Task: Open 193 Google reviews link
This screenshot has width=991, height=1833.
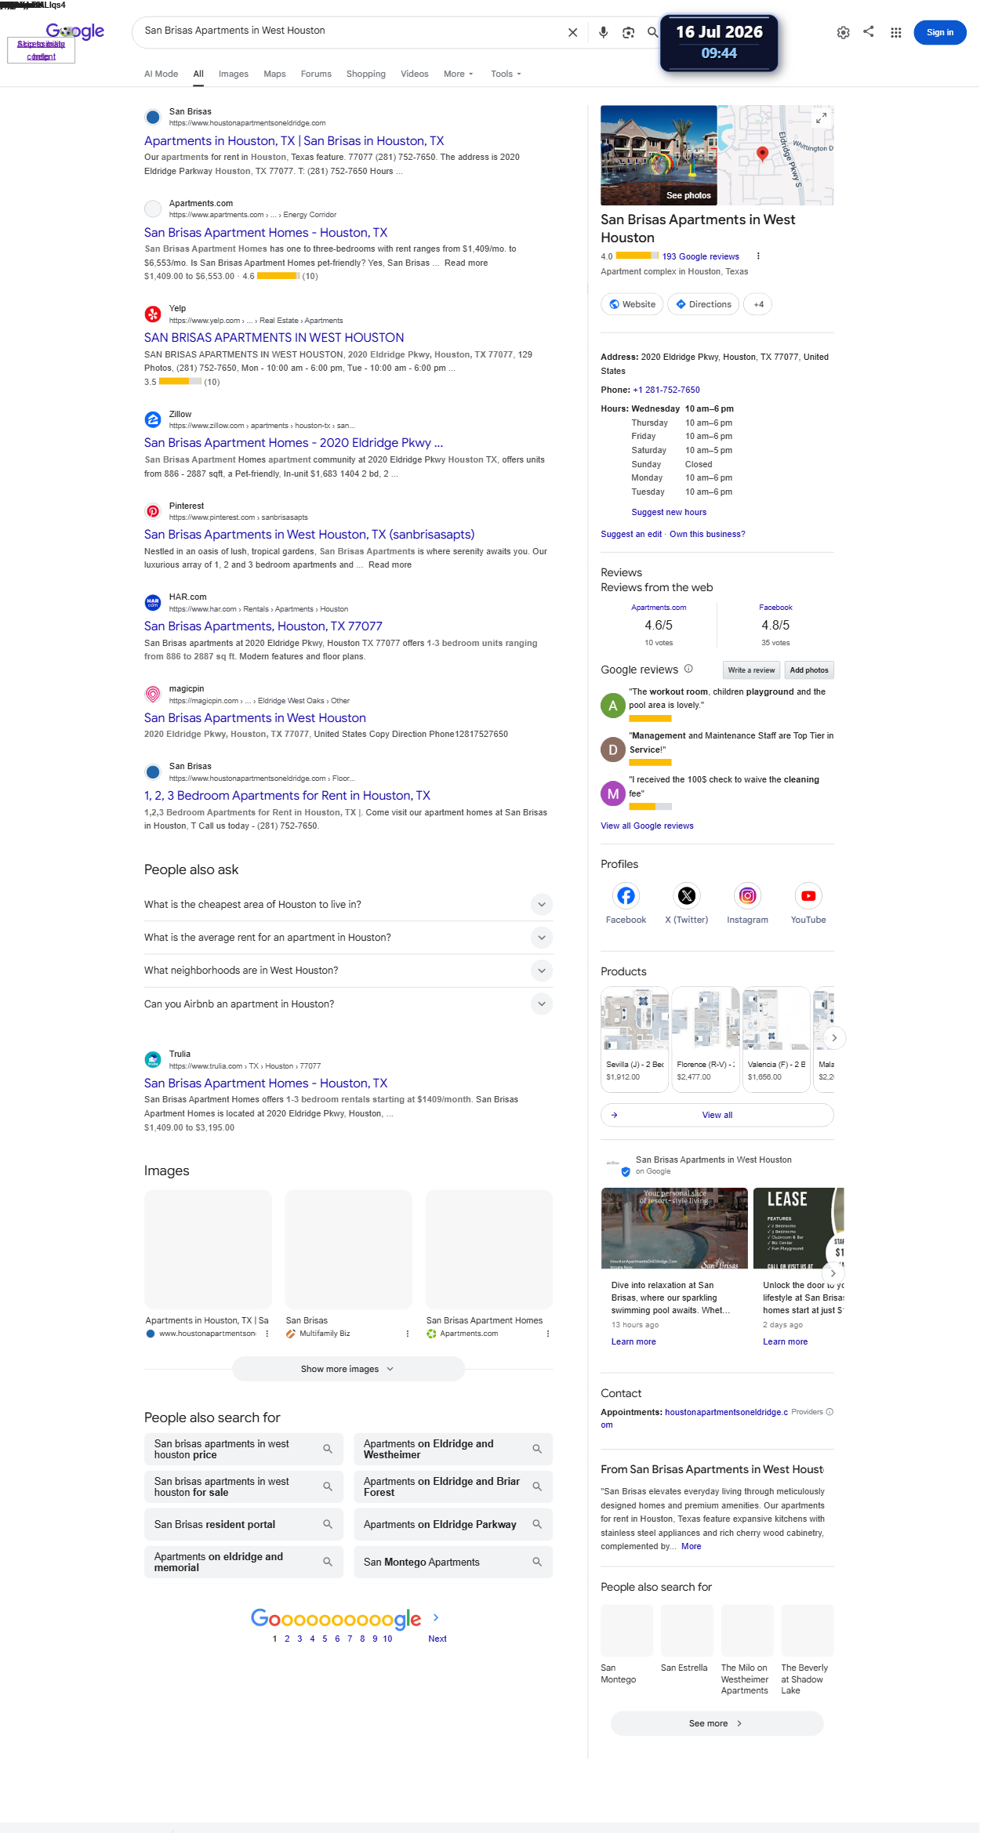Action: click(700, 256)
